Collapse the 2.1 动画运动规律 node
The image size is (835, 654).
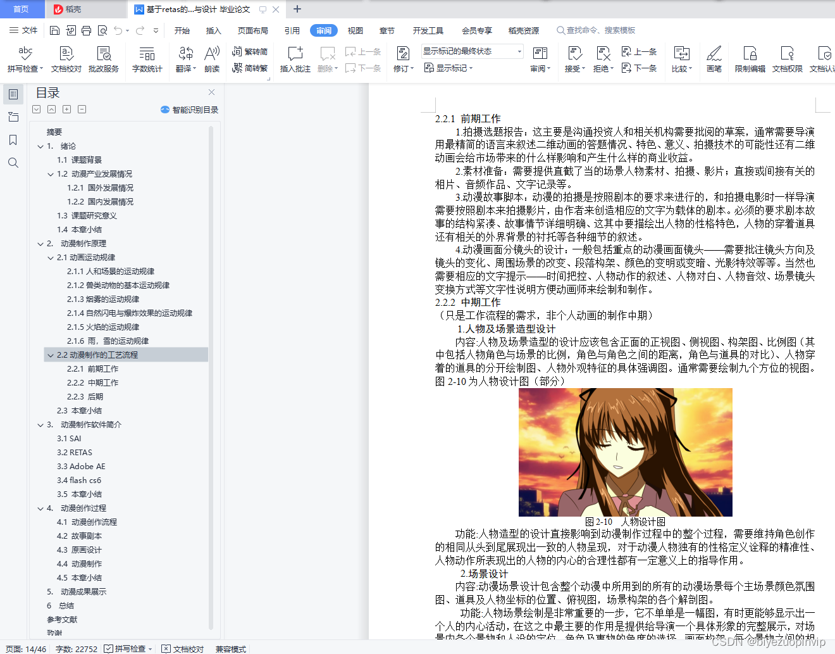[51, 258]
